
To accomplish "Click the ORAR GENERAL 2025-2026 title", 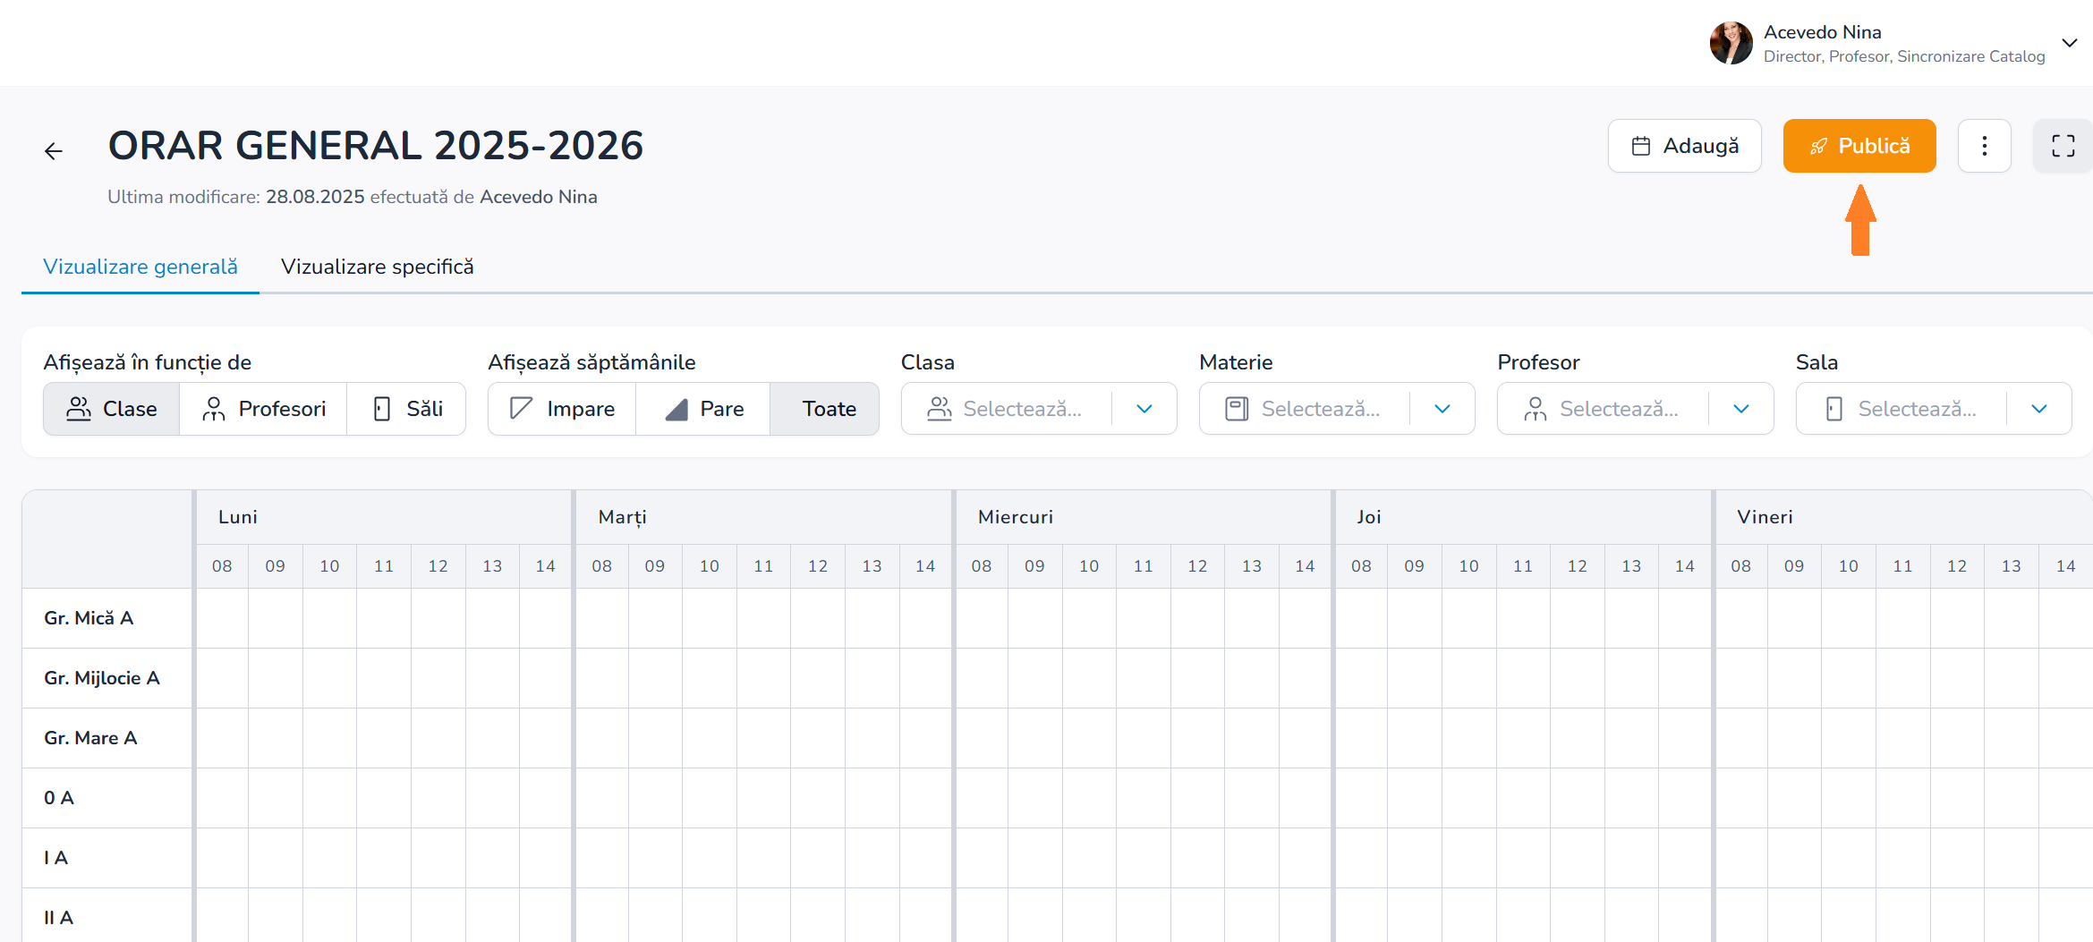I will (376, 146).
